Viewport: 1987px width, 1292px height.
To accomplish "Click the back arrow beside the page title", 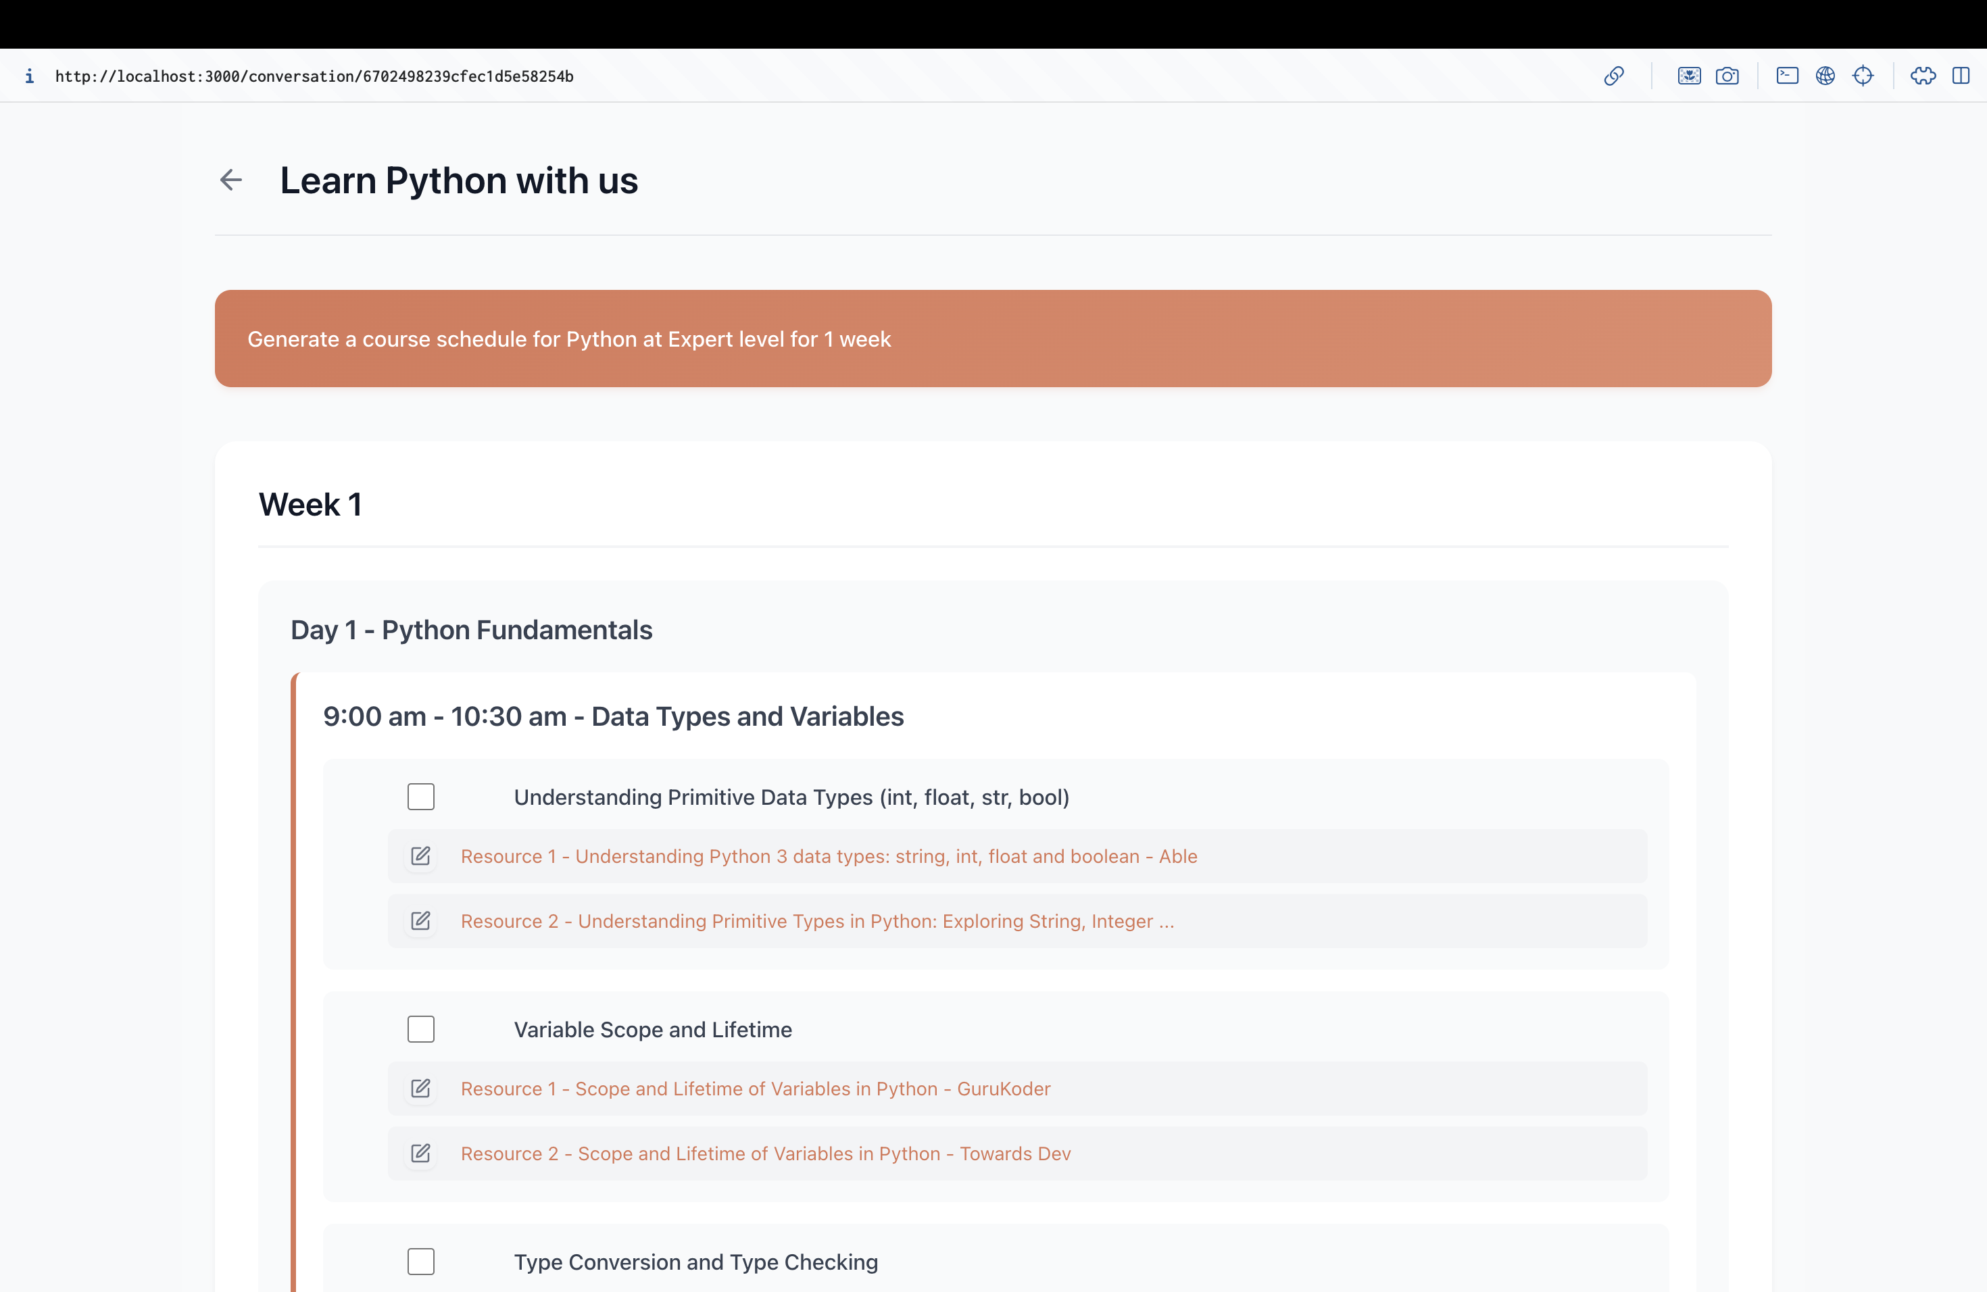I will tap(230, 180).
